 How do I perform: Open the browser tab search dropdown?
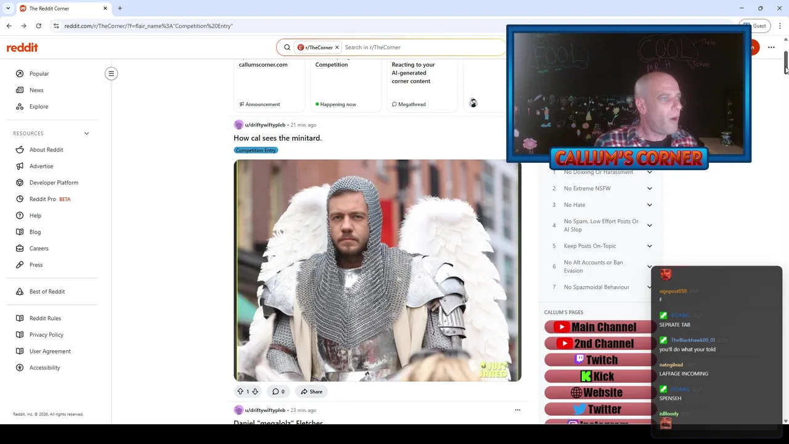point(8,9)
